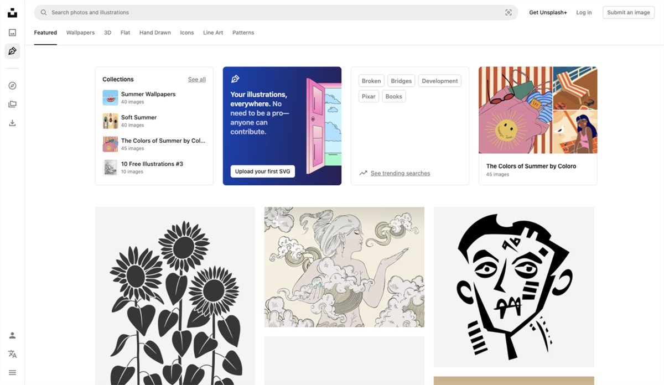The image size is (664, 385).
Task: Click the Soft Summer collection thumbnail
Action: tap(110, 121)
